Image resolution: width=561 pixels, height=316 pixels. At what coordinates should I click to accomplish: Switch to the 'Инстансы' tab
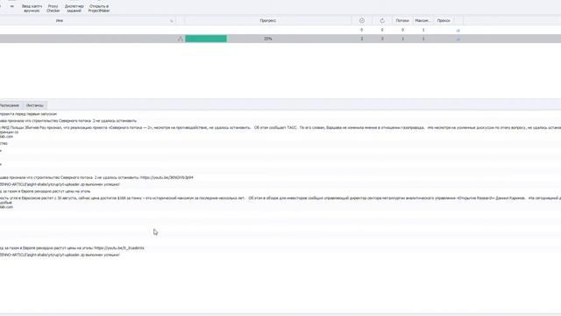(35, 105)
